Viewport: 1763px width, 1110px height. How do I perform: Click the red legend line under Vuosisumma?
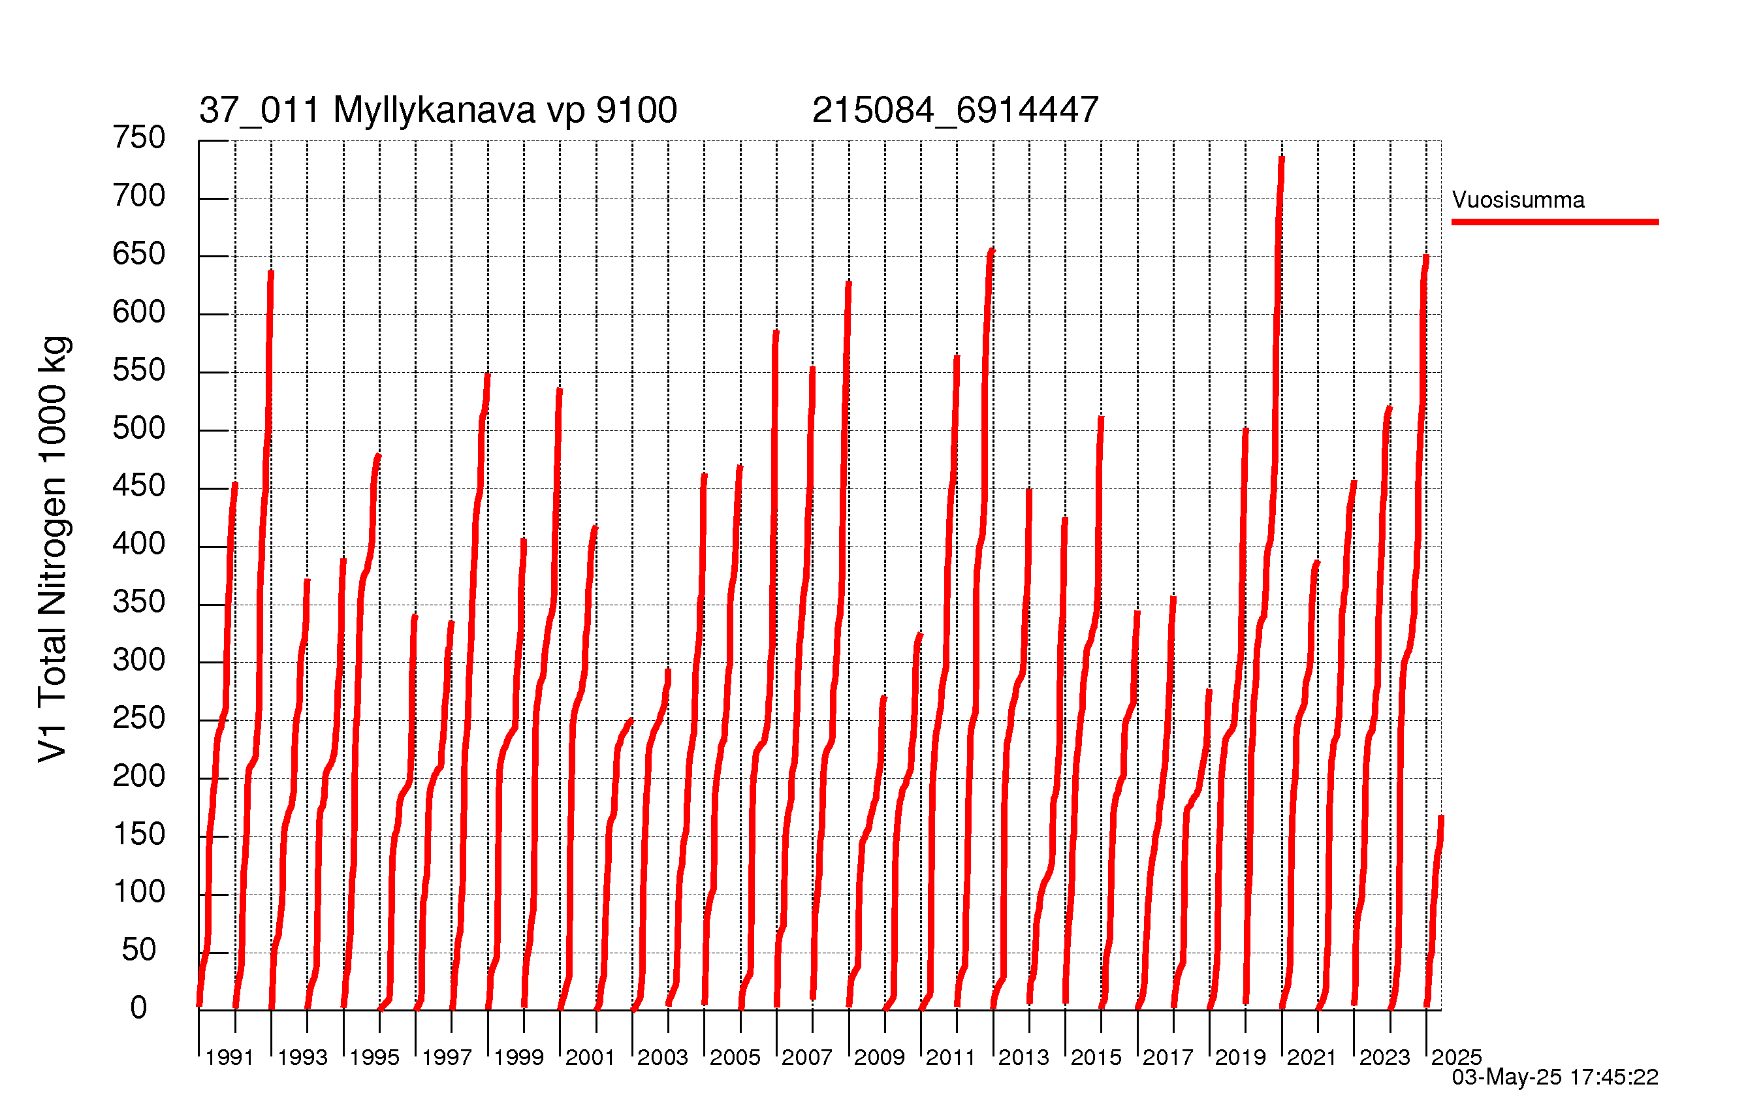pyautogui.click(x=1555, y=222)
